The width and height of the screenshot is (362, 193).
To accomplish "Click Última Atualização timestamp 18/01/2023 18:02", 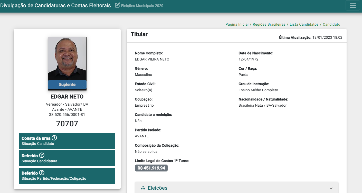I will click(327, 37).
